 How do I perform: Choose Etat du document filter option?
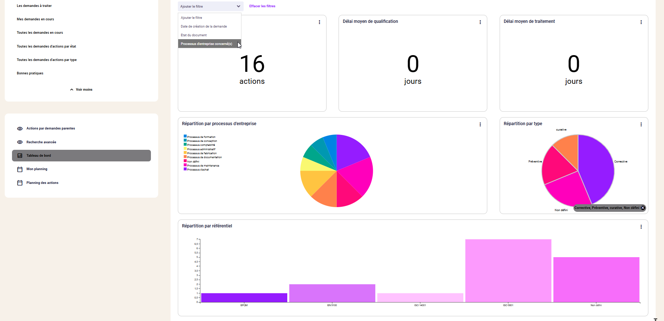pyautogui.click(x=194, y=35)
